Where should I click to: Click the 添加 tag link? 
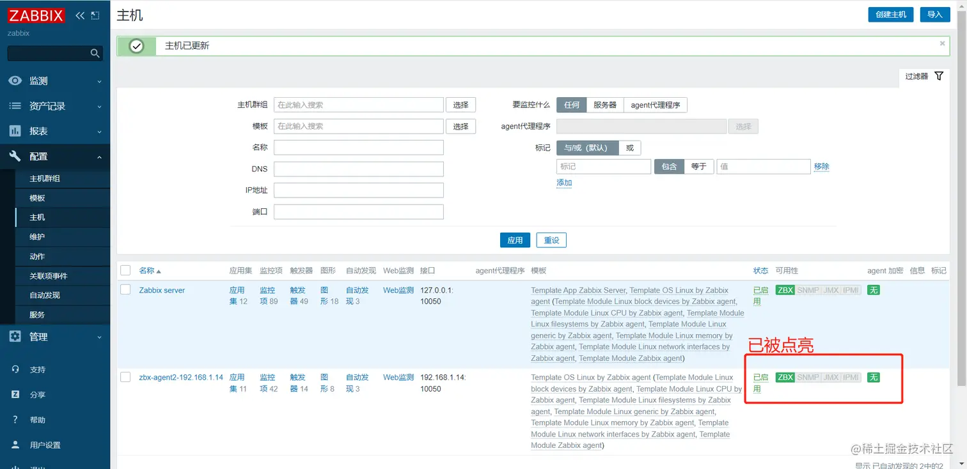tap(564, 183)
